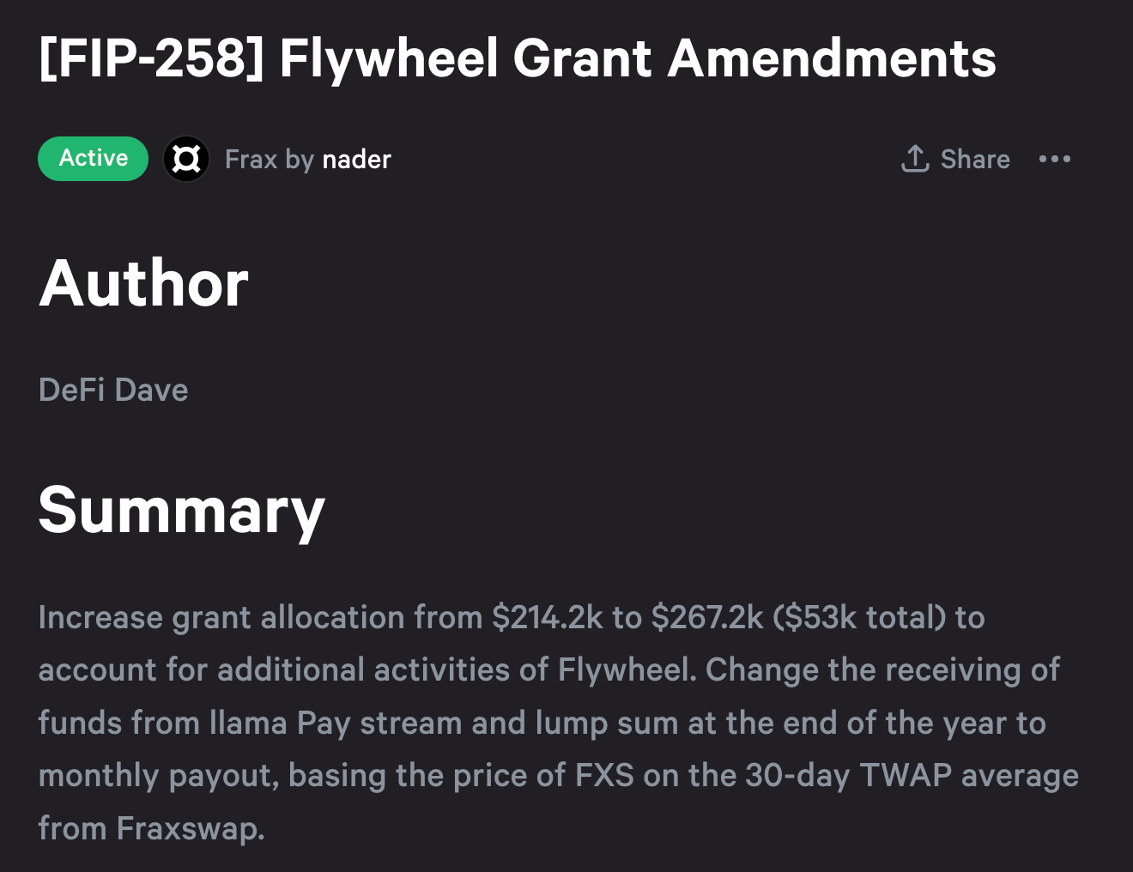Click the Author section heading
The image size is (1133, 872).
coord(144,283)
